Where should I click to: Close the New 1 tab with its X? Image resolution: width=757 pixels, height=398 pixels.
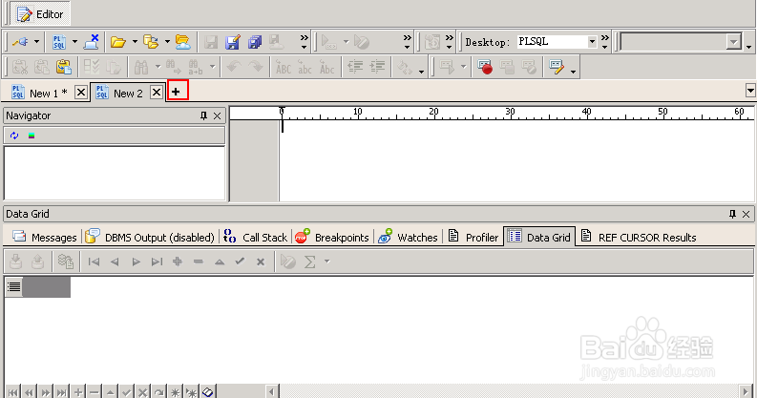pos(81,93)
